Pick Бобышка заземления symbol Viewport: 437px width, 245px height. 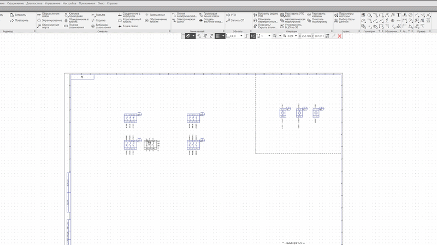tap(101, 26)
